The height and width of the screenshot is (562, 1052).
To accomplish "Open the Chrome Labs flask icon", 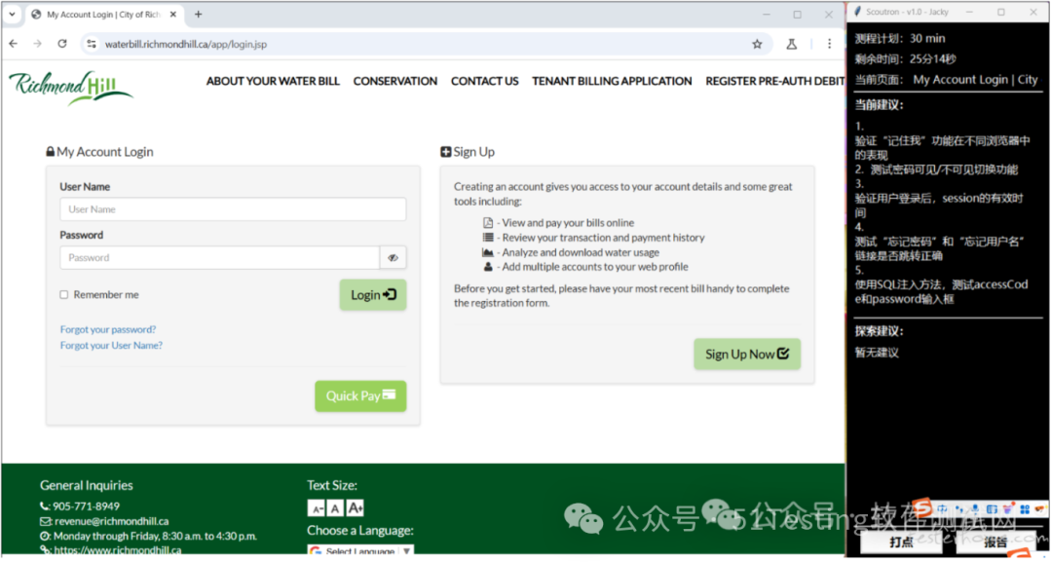I will tap(792, 44).
